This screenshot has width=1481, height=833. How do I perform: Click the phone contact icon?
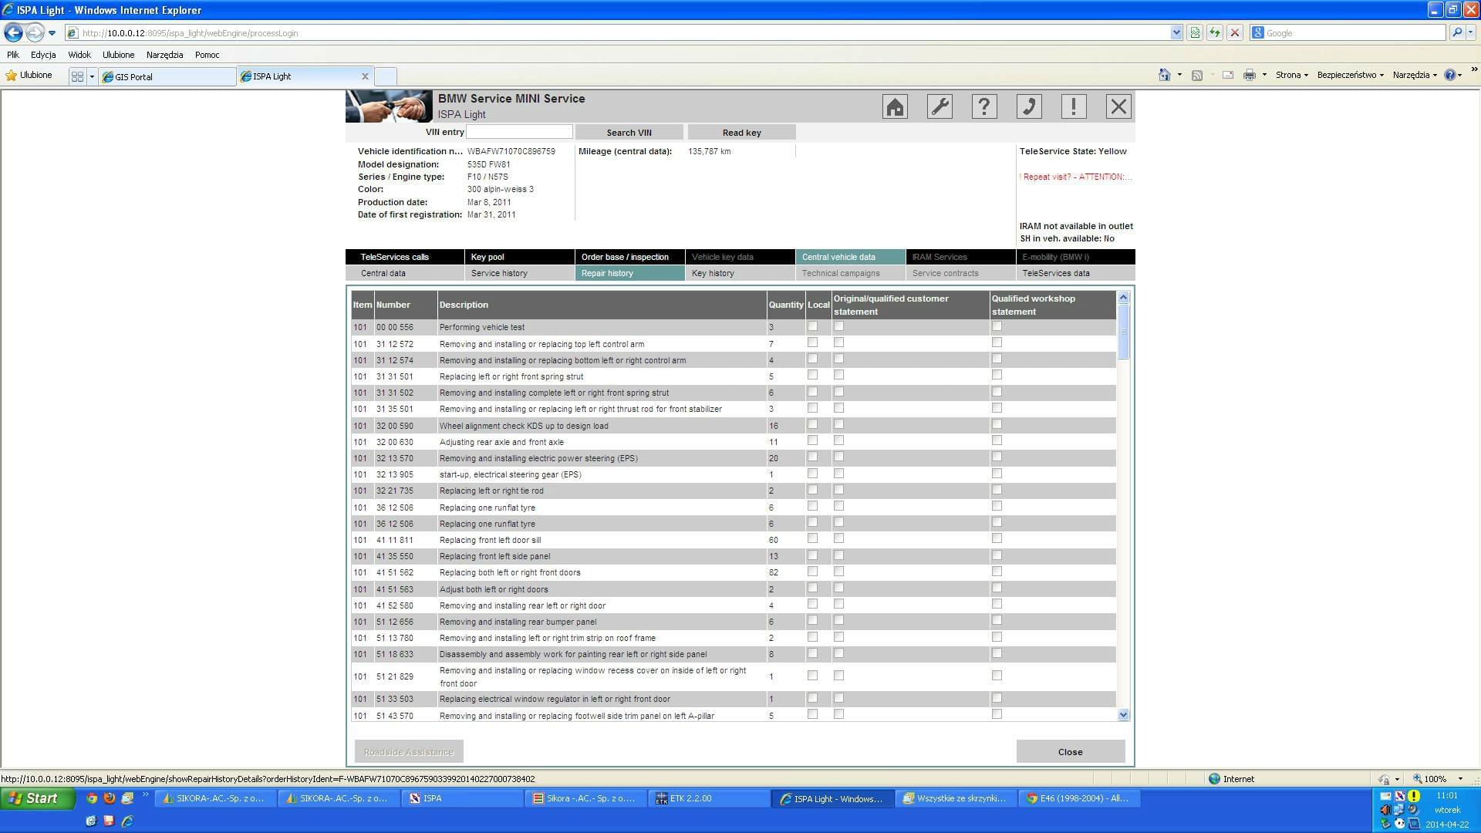point(1029,106)
